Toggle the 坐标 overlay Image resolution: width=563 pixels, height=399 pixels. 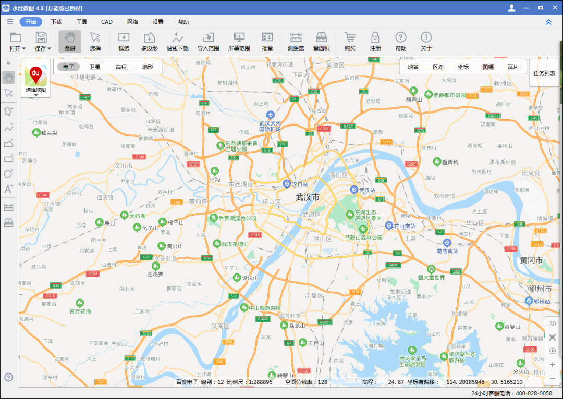point(463,67)
